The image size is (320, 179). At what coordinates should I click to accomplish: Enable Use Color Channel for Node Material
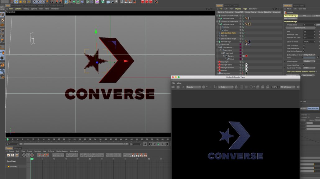(x=316, y=71)
